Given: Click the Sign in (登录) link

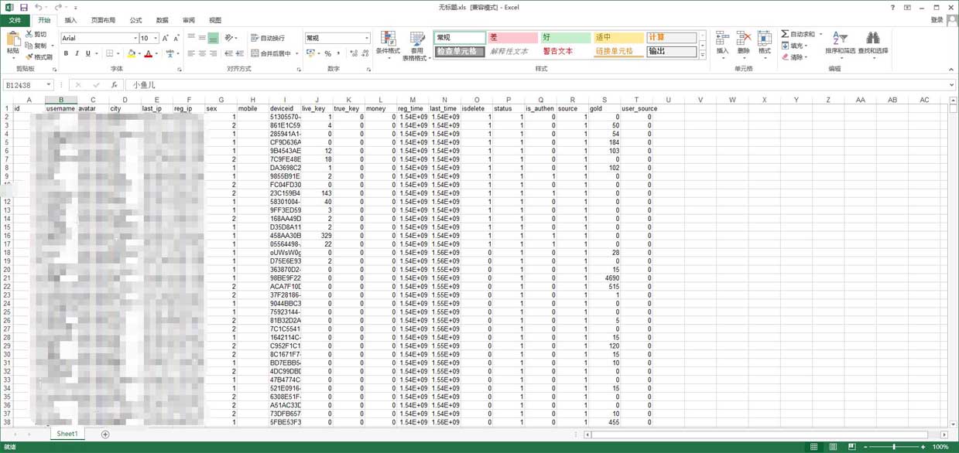Looking at the screenshot, I should (x=937, y=21).
